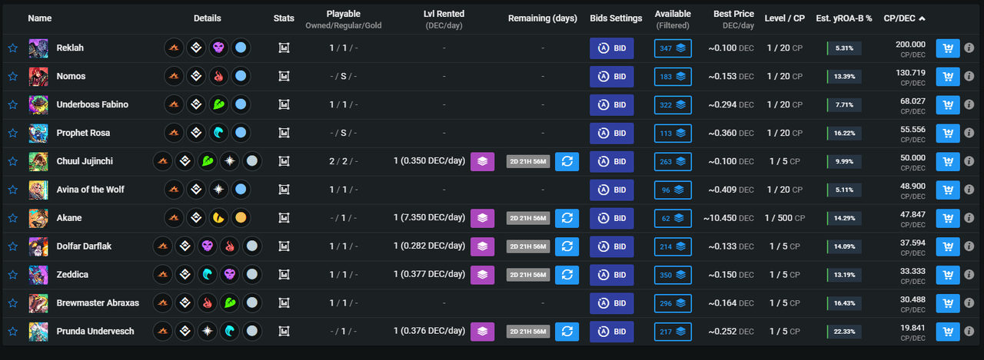Show Akane stats icon
The height and width of the screenshot is (360, 984).
[284, 219]
